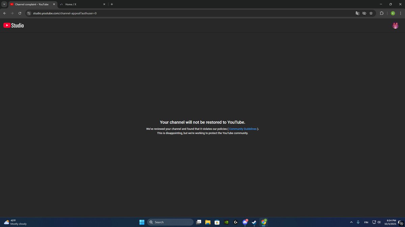Open the Community Guidelines link
This screenshot has height=227, width=405.
click(243, 129)
